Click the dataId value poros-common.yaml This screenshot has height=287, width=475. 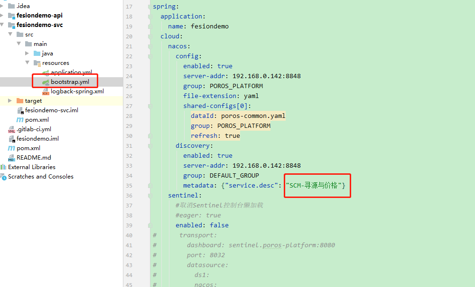(x=253, y=116)
